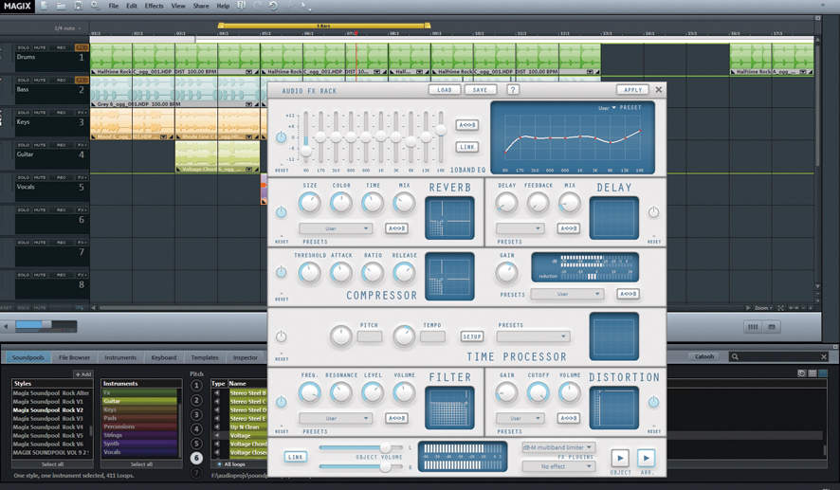Toggle the Distortion power button
Viewport: 840px width, 490px height.
[x=653, y=402]
